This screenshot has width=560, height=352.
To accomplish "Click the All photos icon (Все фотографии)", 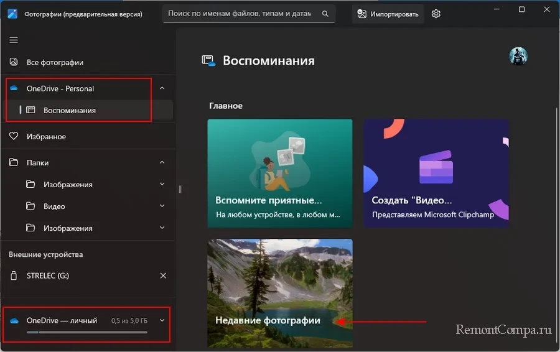I will [14, 62].
